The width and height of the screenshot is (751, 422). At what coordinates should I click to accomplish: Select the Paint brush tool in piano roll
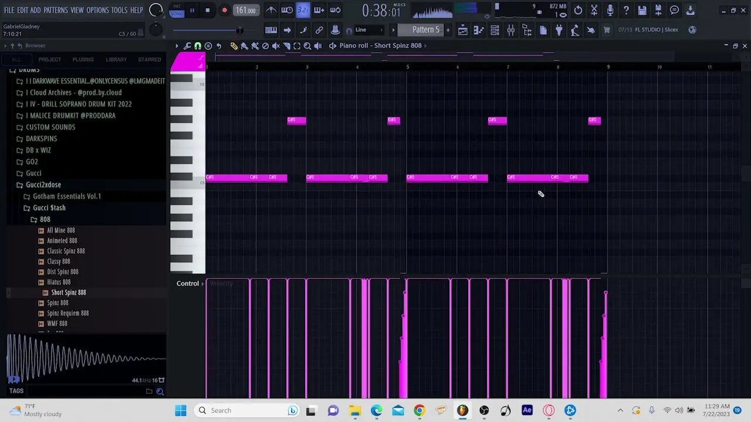244,46
